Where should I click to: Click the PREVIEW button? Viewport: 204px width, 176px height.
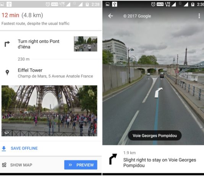pyautogui.click(x=81, y=165)
